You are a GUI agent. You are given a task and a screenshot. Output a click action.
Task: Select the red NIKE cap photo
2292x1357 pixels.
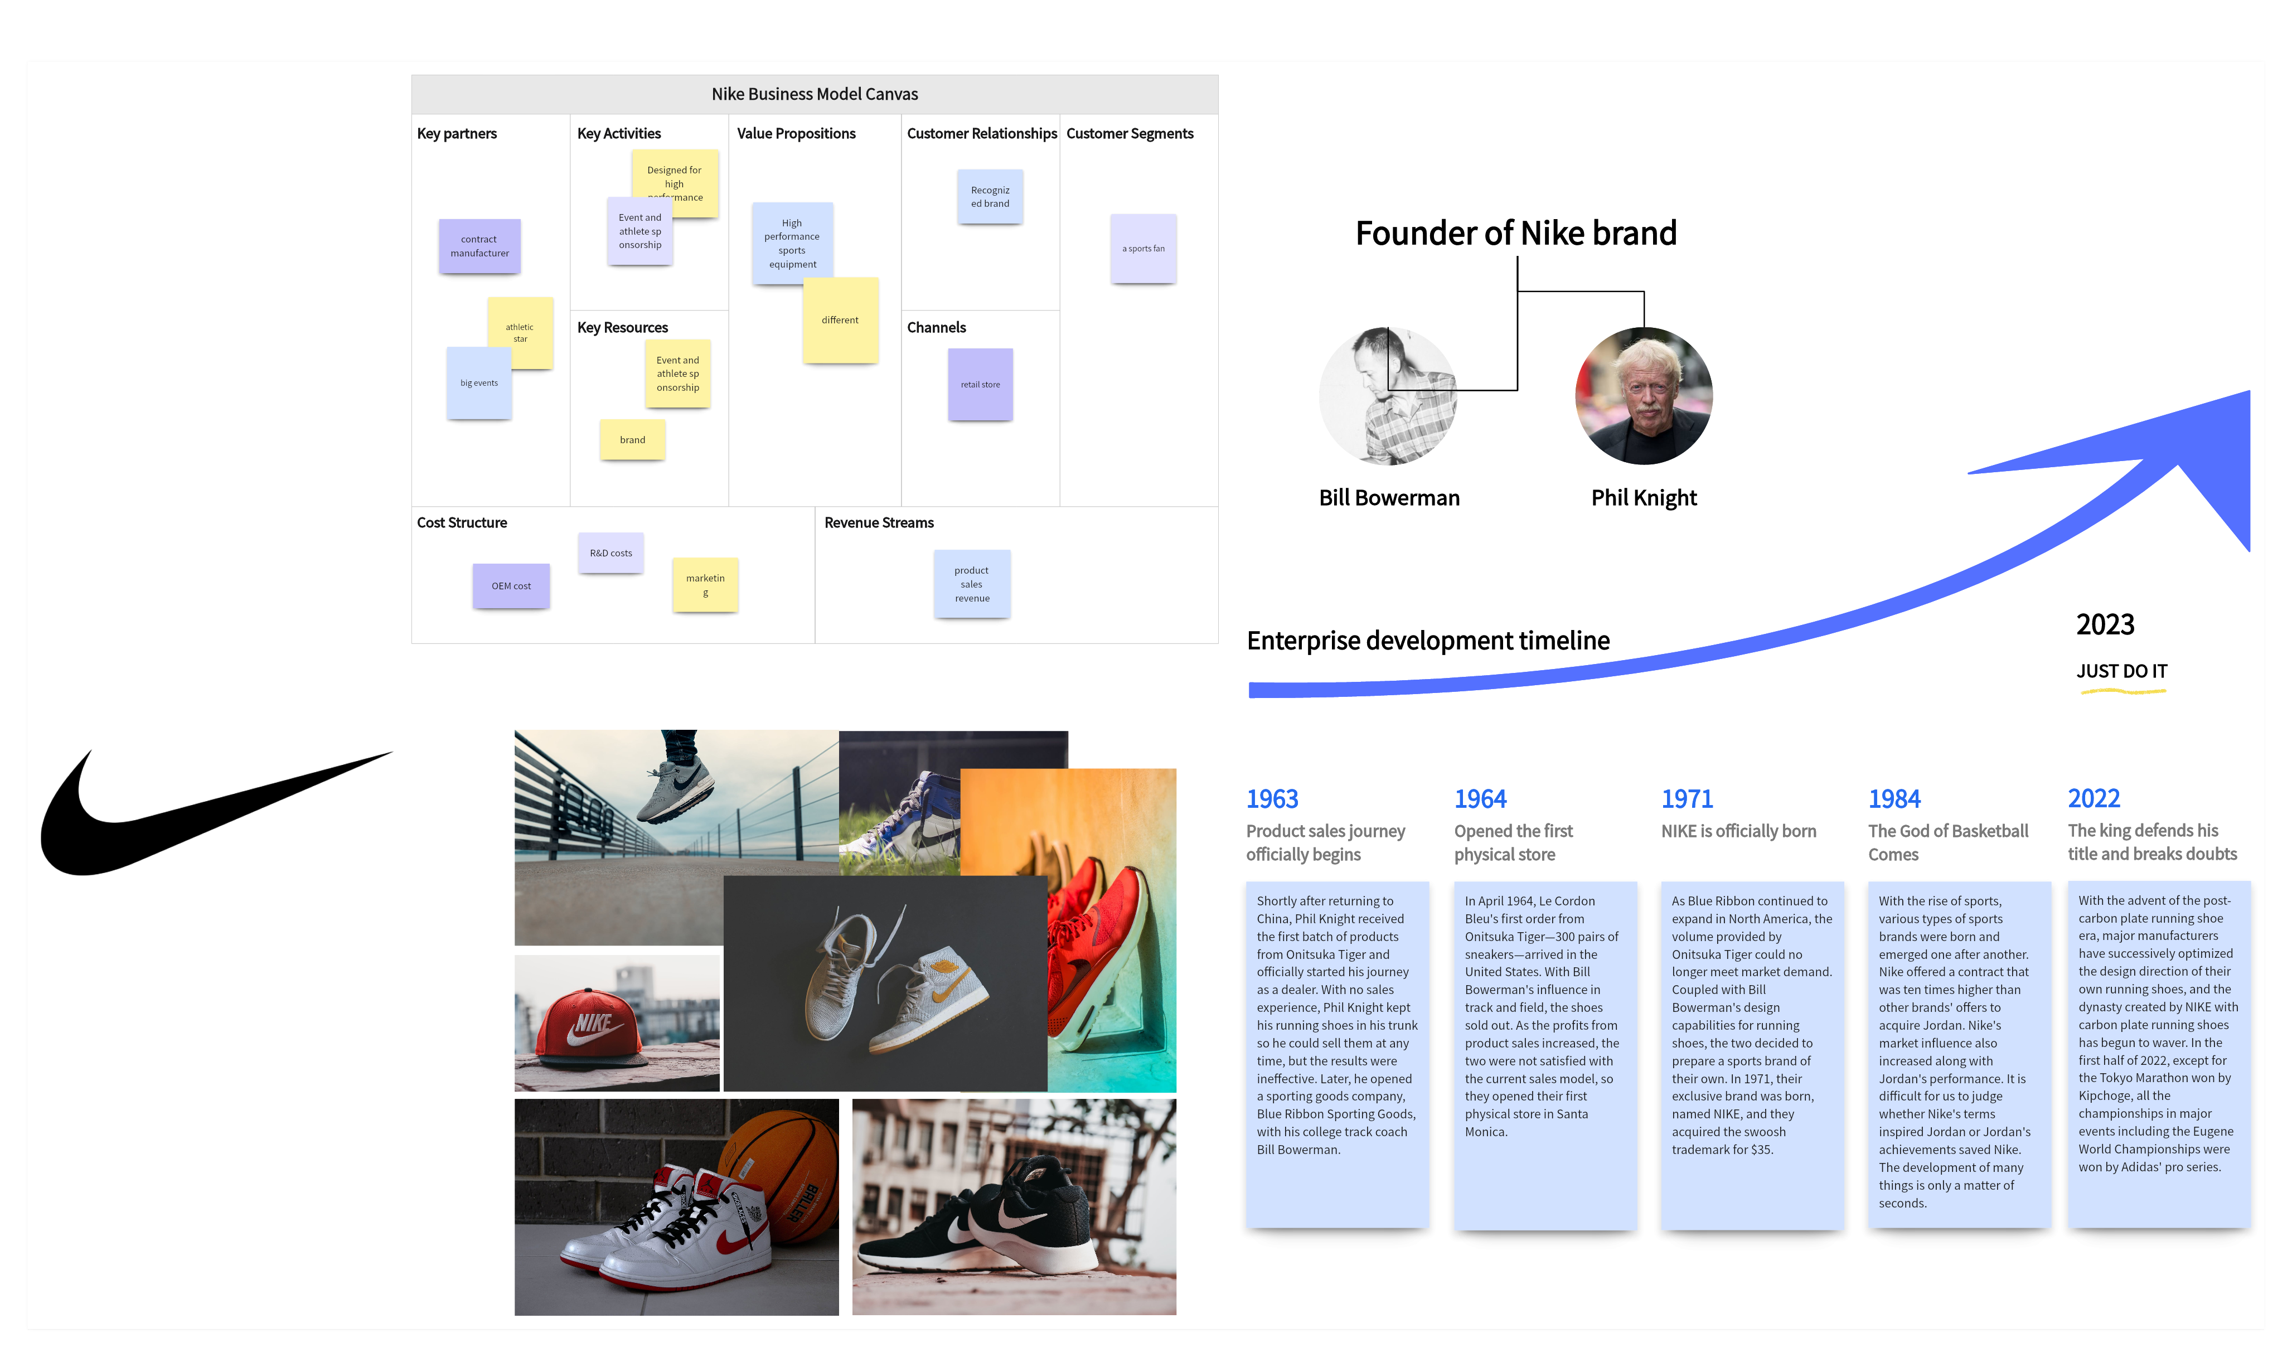(617, 1024)
